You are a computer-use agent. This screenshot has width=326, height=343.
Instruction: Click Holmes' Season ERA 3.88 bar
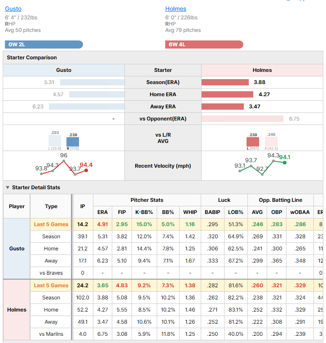click(x=225, y=82)
